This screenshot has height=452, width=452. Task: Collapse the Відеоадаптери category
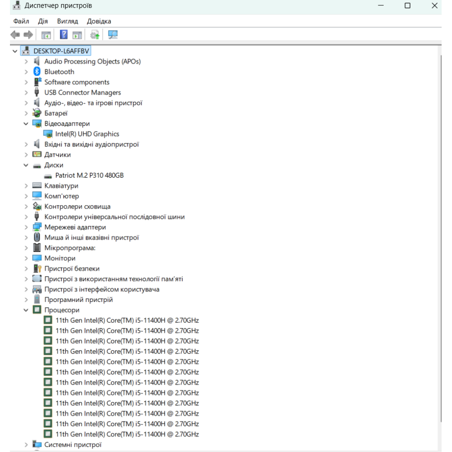click(26, 124)
